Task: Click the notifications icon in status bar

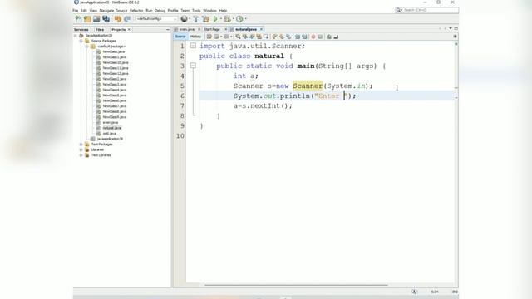Action: (x=414, y=292)
